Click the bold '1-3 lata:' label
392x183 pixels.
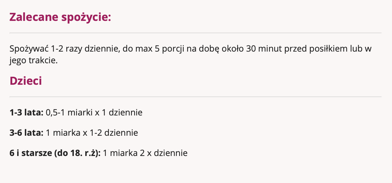(26, 112)
